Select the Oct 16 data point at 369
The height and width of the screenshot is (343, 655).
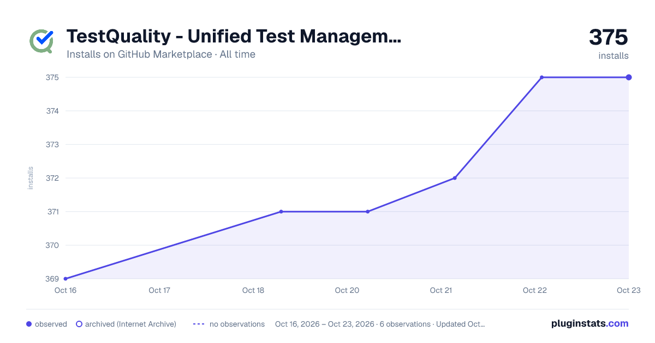click(65, 279)
